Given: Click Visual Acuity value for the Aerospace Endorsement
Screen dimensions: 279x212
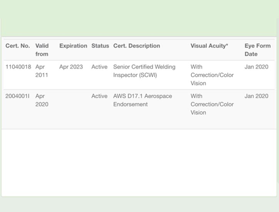Looking at the screenshot, I should click(x=212, y=104).
